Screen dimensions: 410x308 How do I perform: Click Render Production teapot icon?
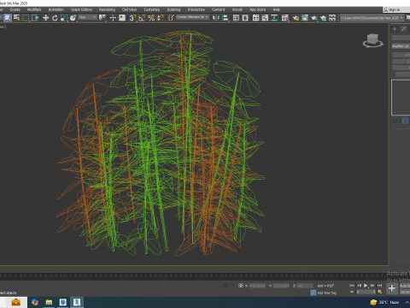click(313, 18)
